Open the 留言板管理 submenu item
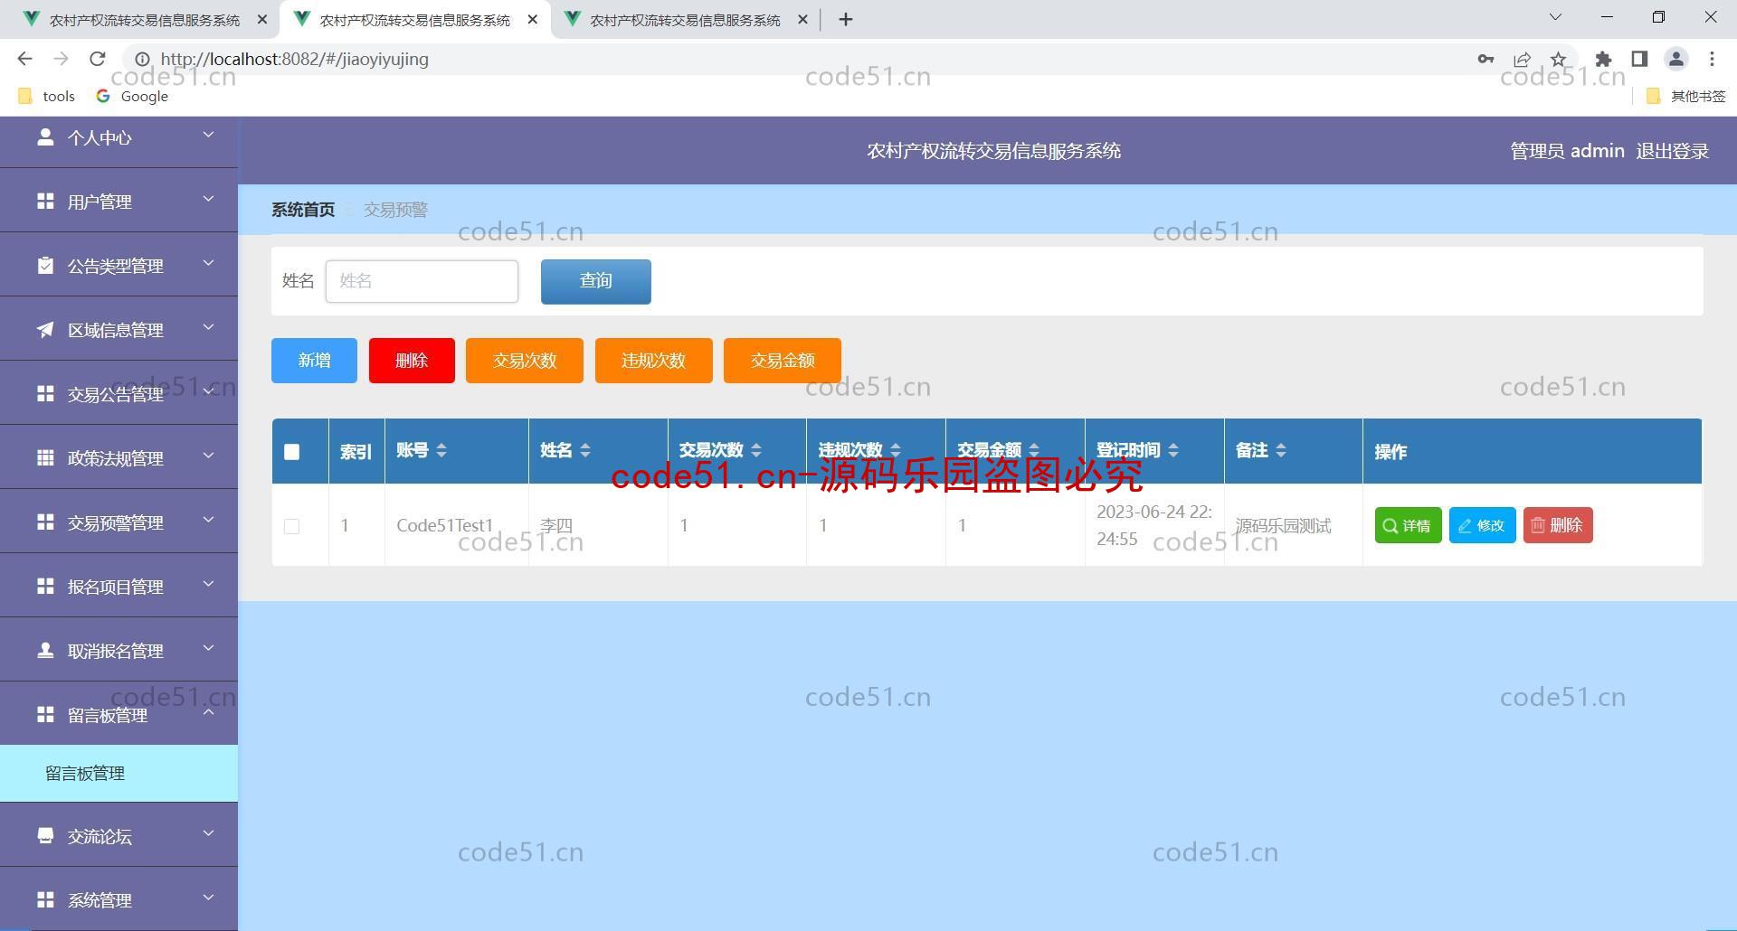 click(x=119, y=774)
